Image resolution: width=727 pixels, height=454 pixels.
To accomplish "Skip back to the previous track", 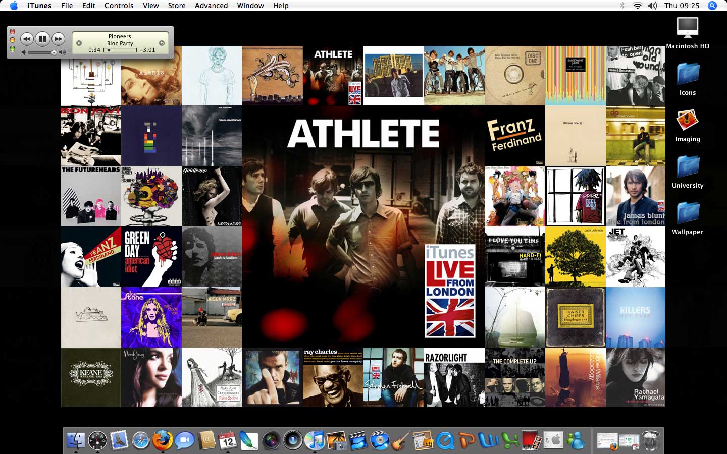I will [27, 39].
